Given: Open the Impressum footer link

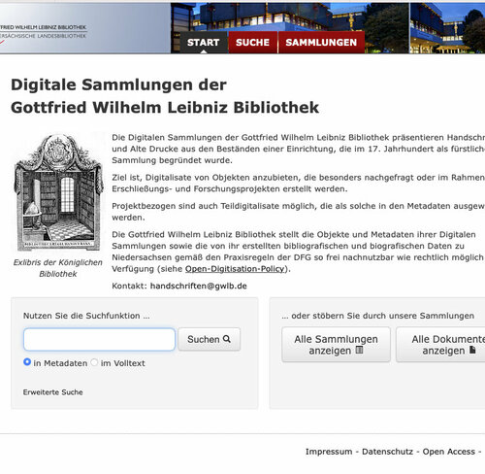Looking at the screenshot, I should [x=329, y=452].
